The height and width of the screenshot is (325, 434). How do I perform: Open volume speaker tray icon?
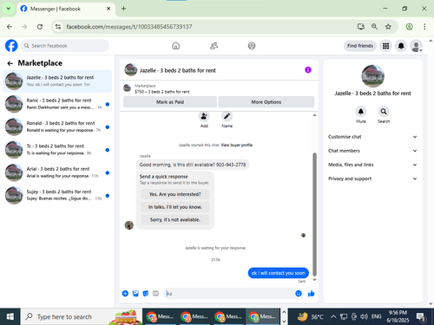364,316
